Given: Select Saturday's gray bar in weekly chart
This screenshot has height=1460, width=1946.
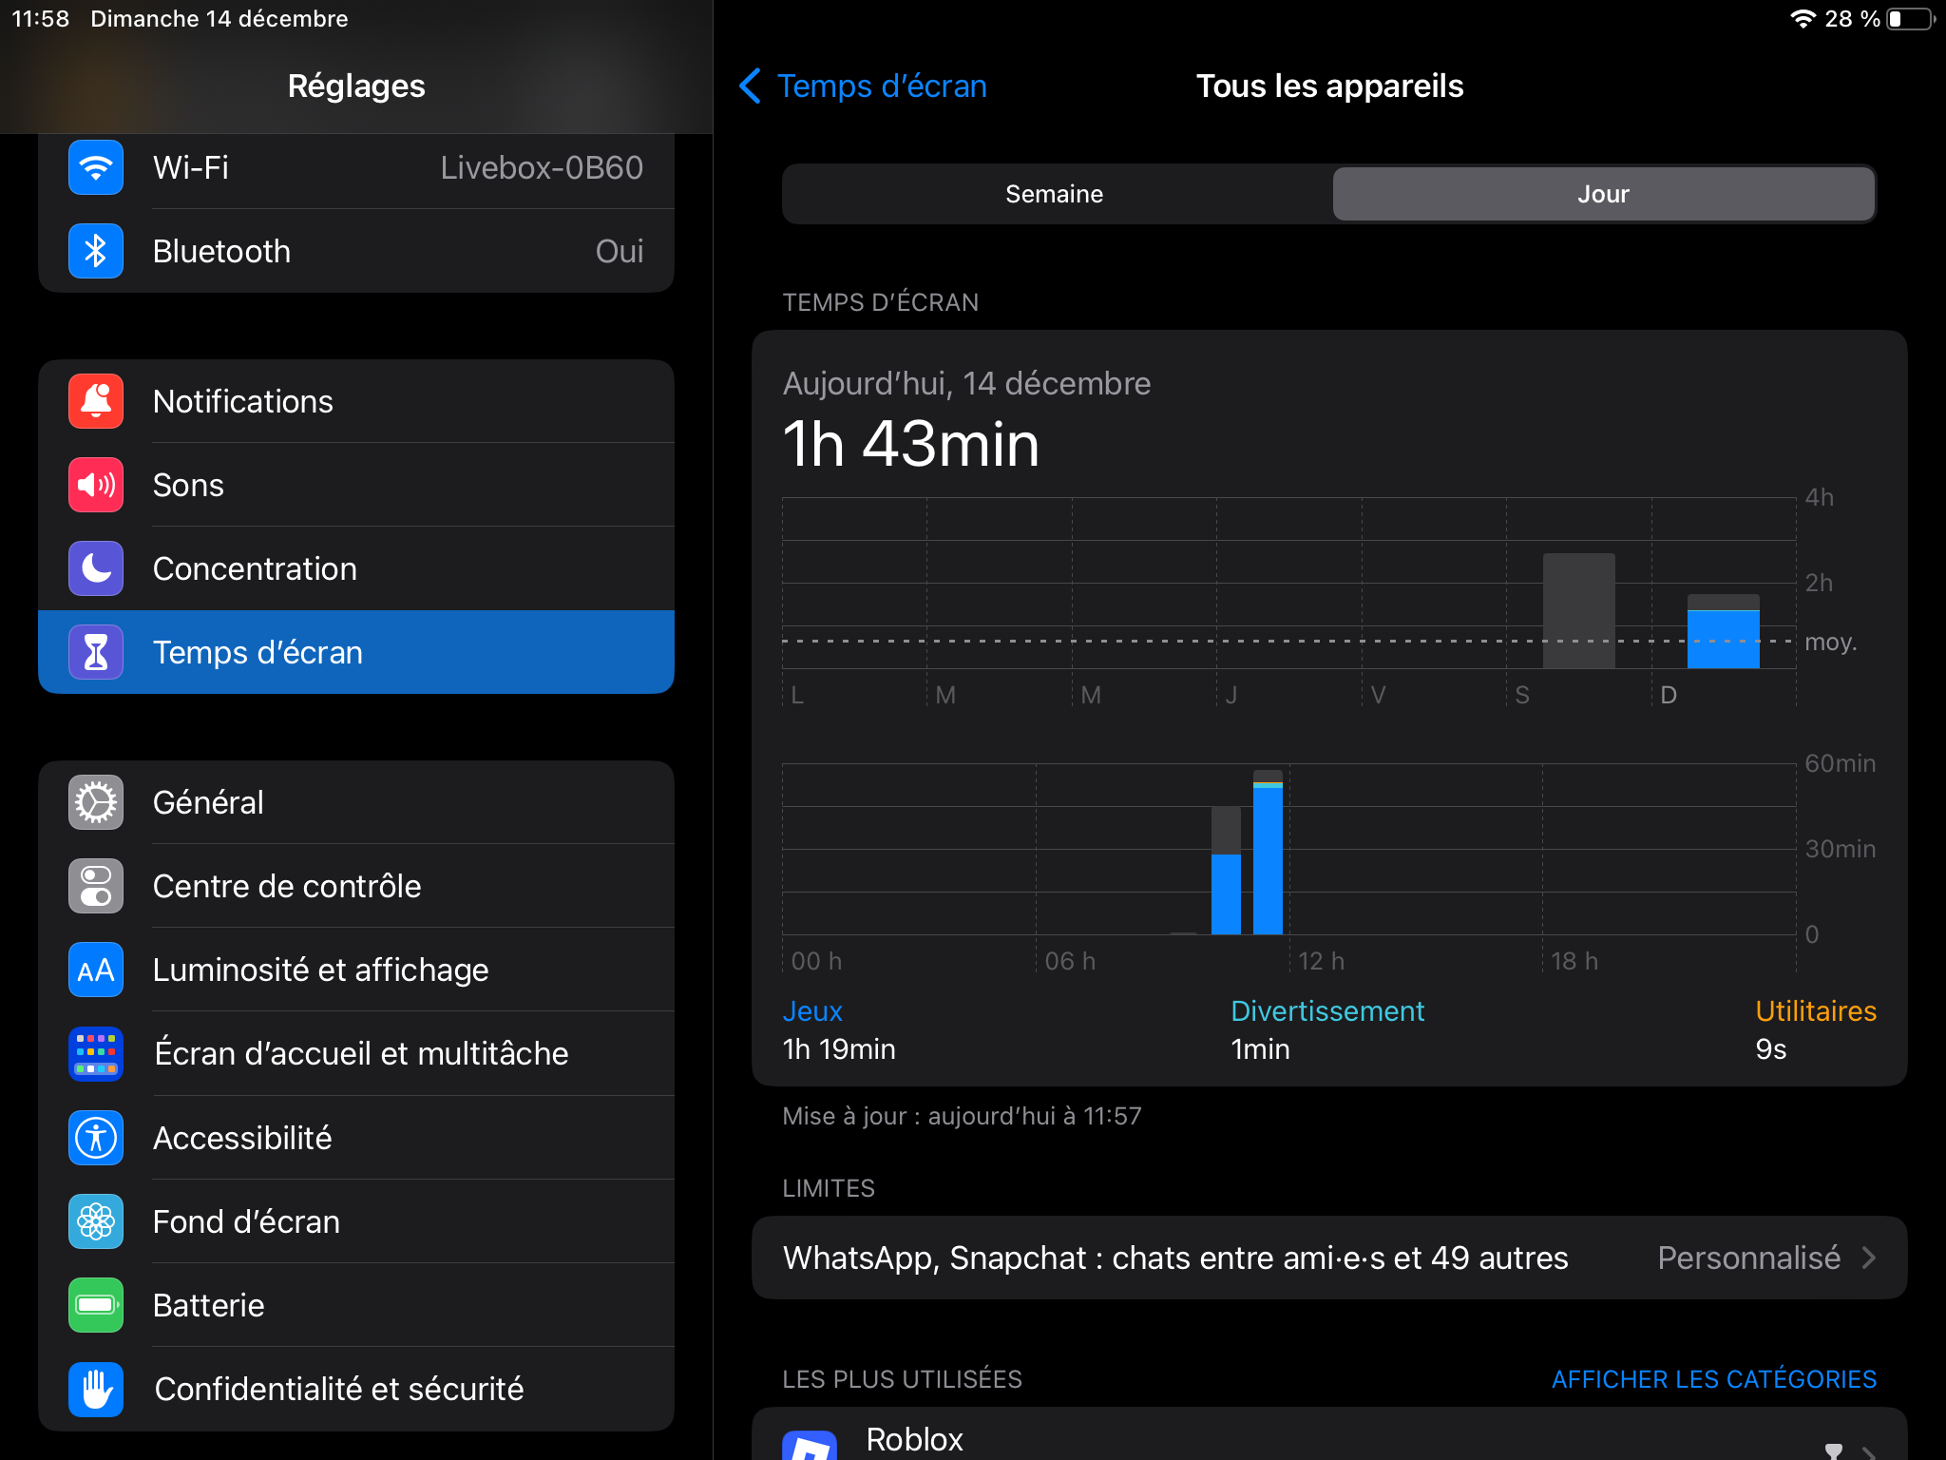Looking at the screenshot, I should pos(1578,611).
